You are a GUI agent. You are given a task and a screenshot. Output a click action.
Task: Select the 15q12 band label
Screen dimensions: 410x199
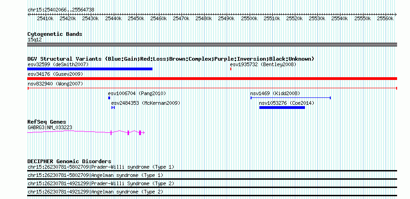35,40
